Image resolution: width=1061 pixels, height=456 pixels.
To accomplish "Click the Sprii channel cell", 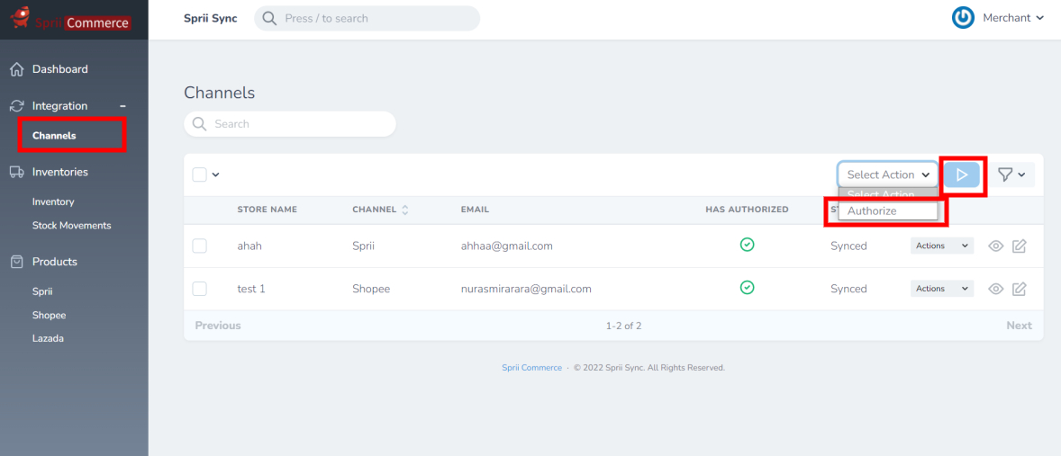I will 364,246.
